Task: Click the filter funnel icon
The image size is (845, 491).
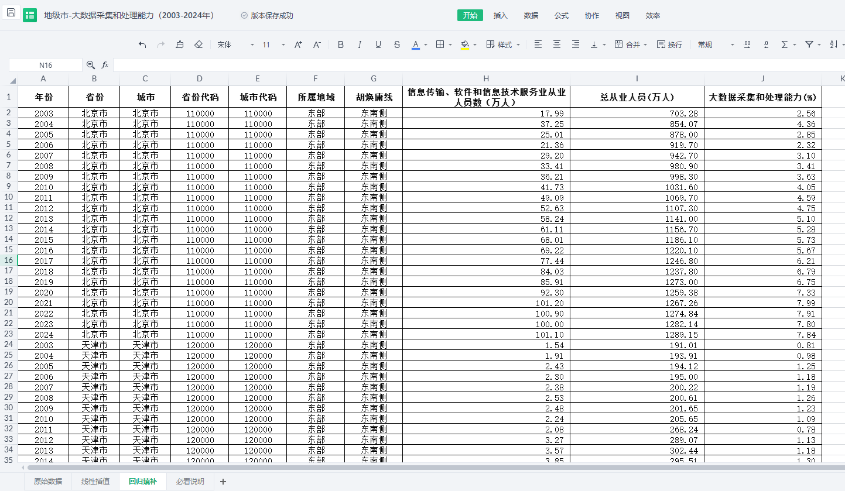Action: (809, 44)
